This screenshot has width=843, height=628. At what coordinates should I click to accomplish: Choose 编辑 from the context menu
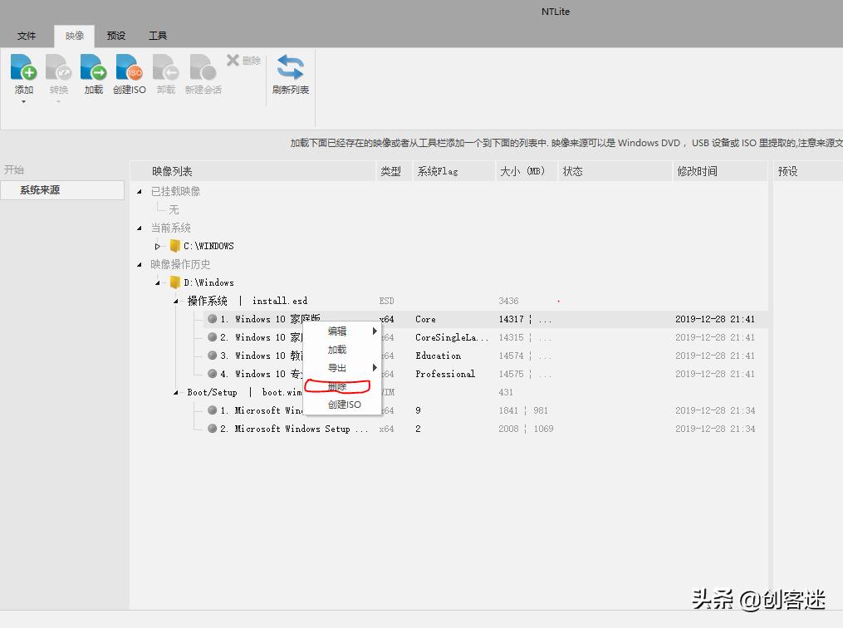[x=336, y=331]
